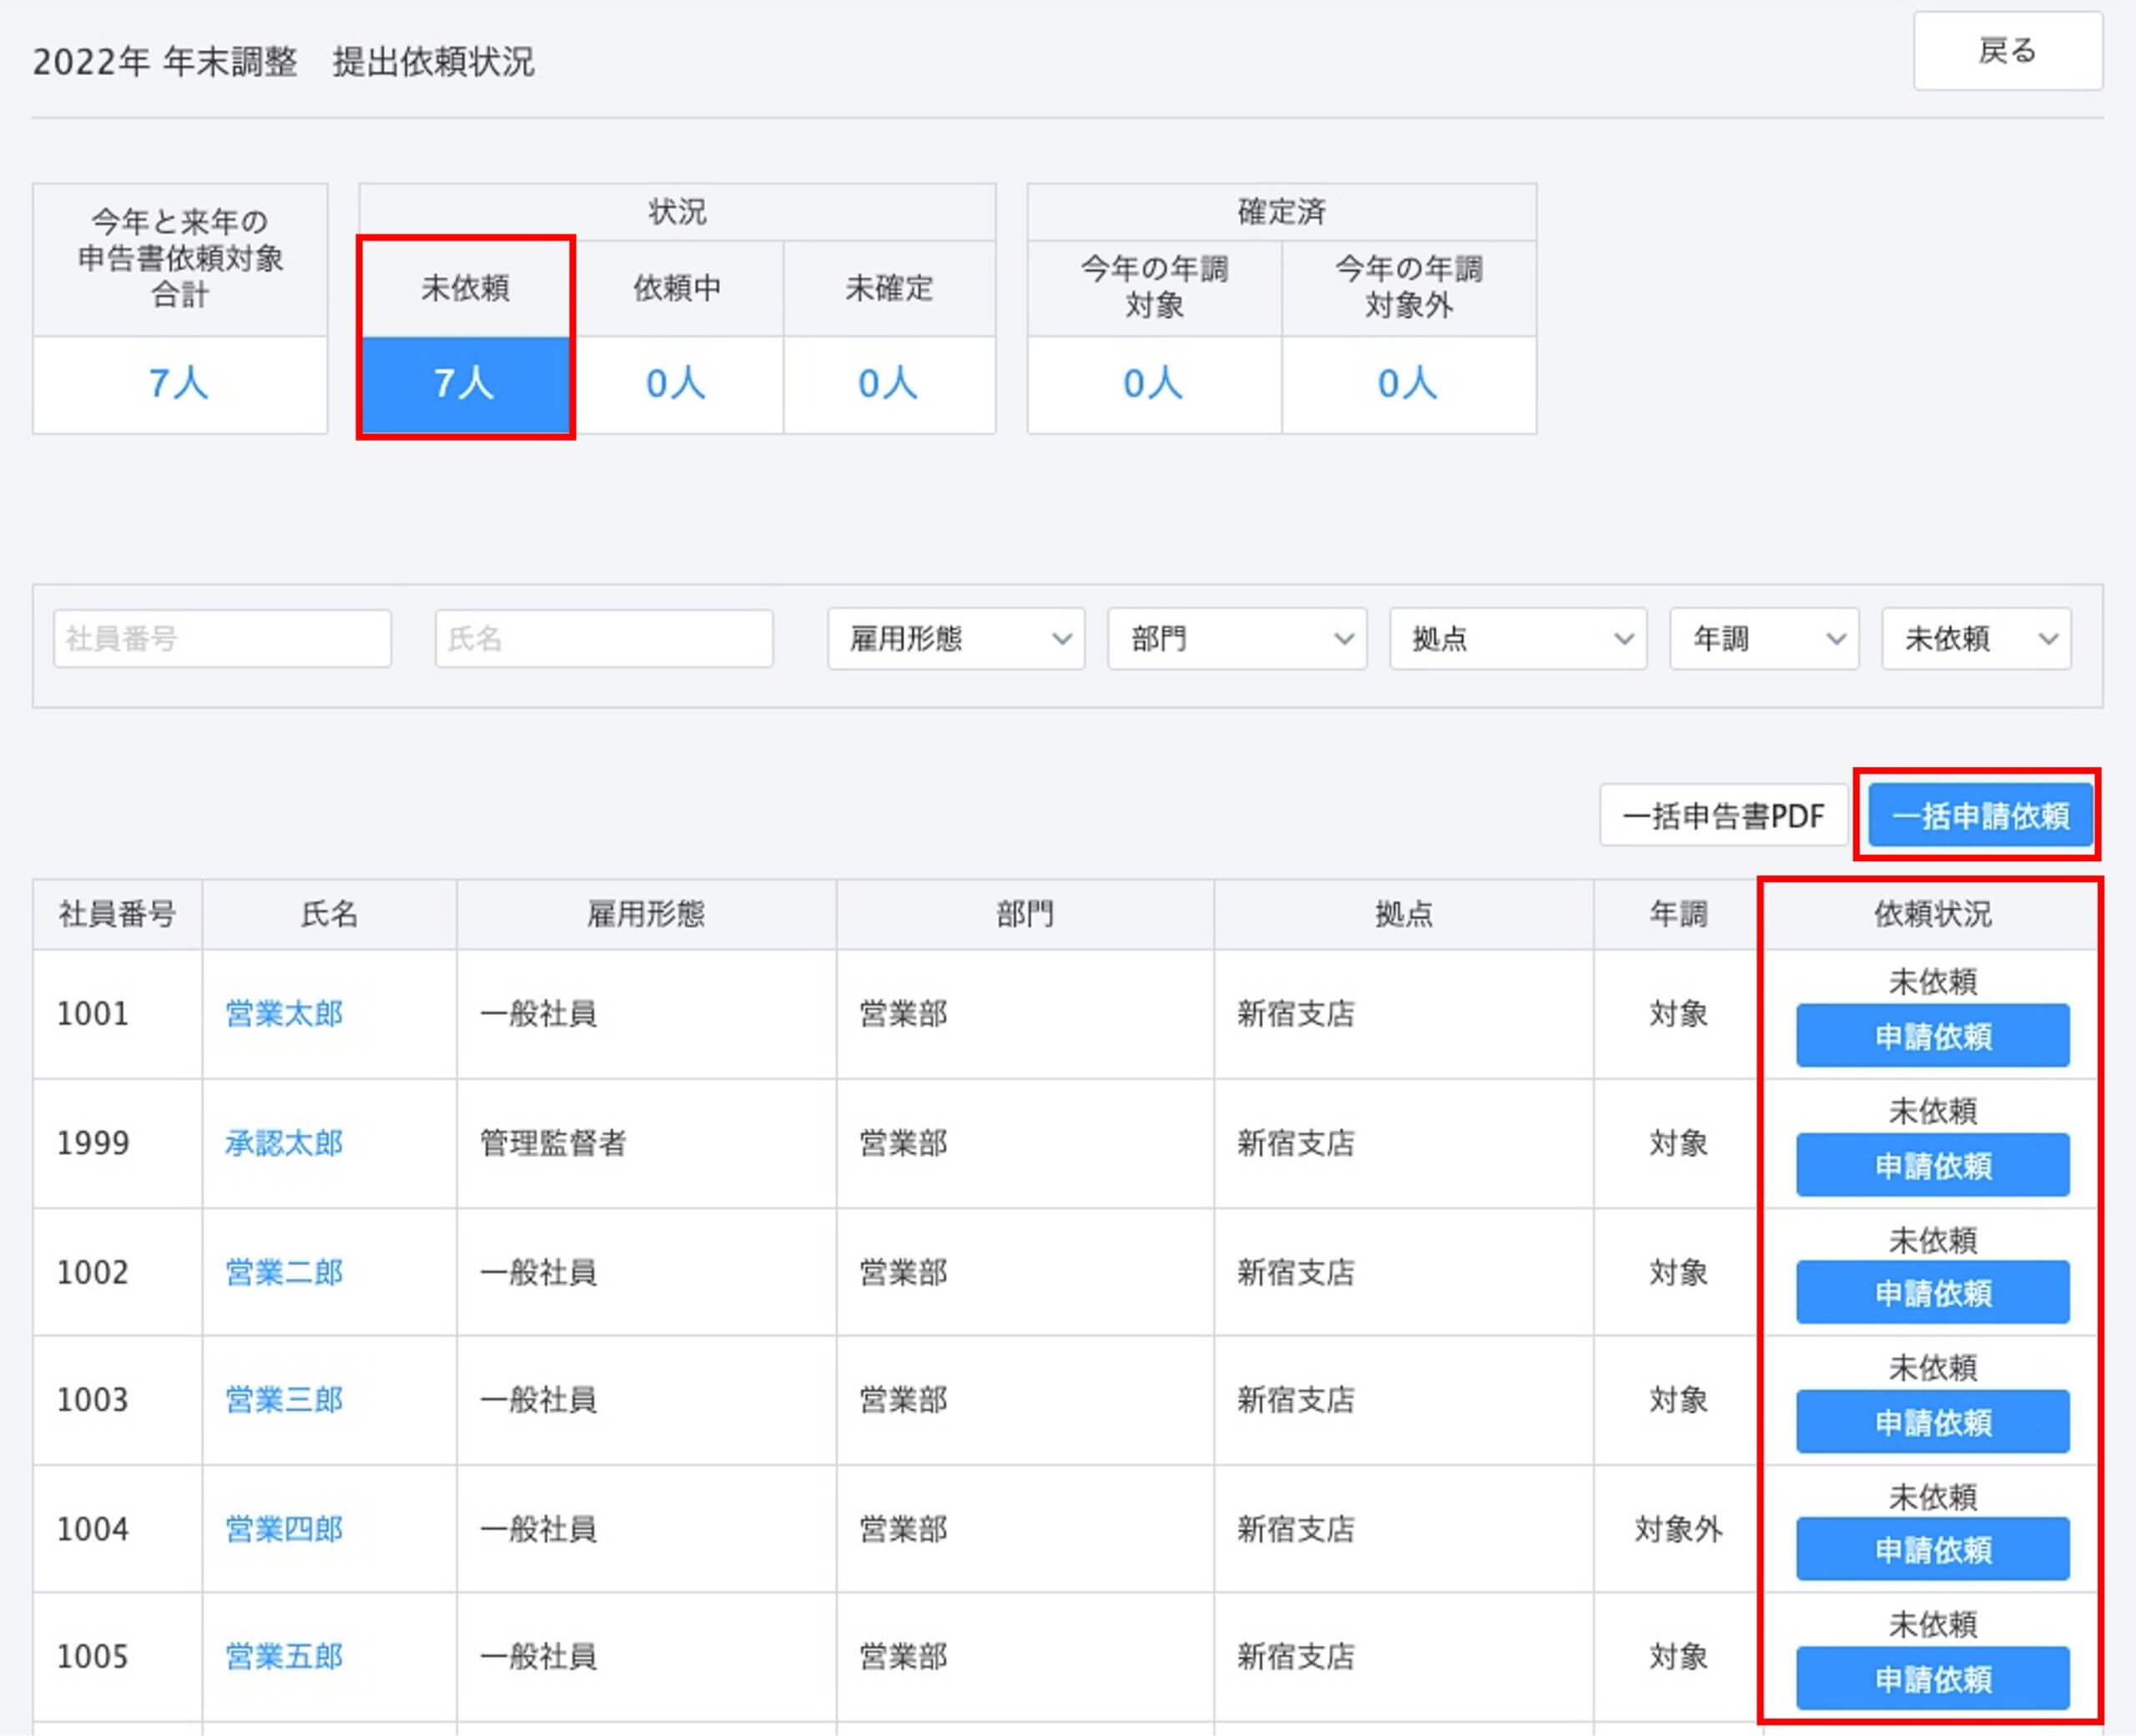Click the 合計 7人 total count
This screenshot has width=2136, height=1736.
(179, 383)
